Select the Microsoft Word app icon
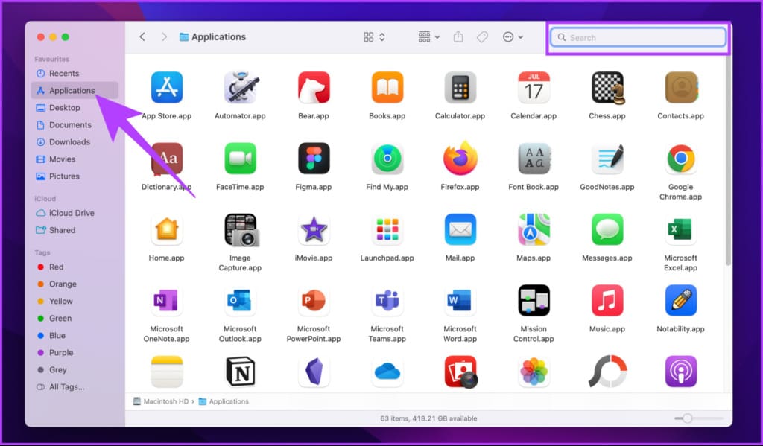 pyautogui.click(x=460, y=301)
